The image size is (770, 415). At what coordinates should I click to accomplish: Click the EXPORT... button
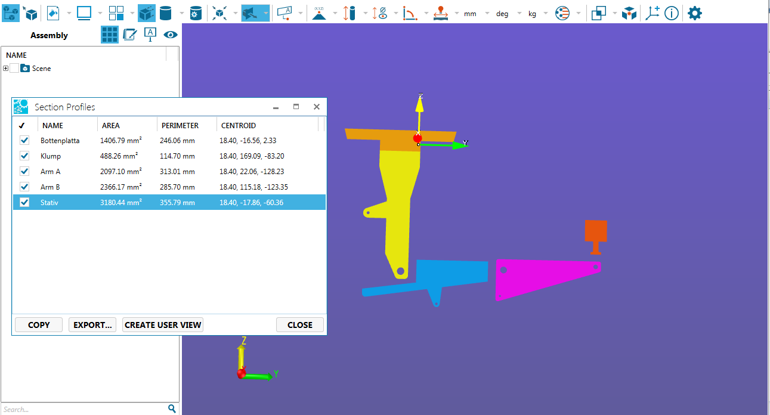pos(92,325)
